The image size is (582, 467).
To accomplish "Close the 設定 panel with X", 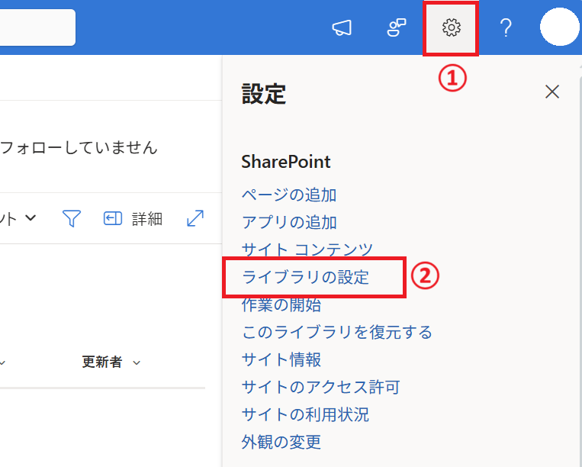I will coord(552,92).
